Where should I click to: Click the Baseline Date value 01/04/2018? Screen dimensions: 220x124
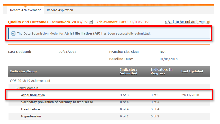coord(168,59)
